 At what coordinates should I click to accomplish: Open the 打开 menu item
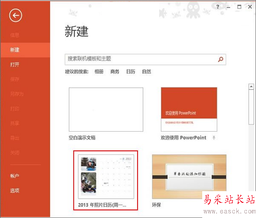[x=15, y=64]
